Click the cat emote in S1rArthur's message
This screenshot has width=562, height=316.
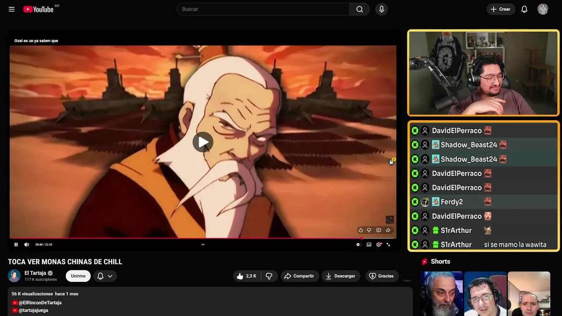pyautogui.click(x=487, y=230)
